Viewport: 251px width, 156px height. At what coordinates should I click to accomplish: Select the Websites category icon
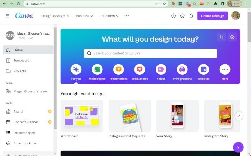tap(204, 69)
